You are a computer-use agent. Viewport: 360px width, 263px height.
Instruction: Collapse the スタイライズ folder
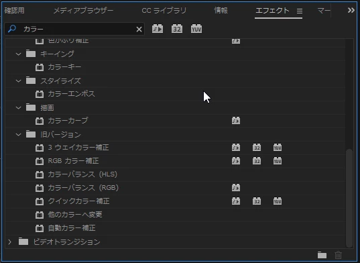coord(18,81)
